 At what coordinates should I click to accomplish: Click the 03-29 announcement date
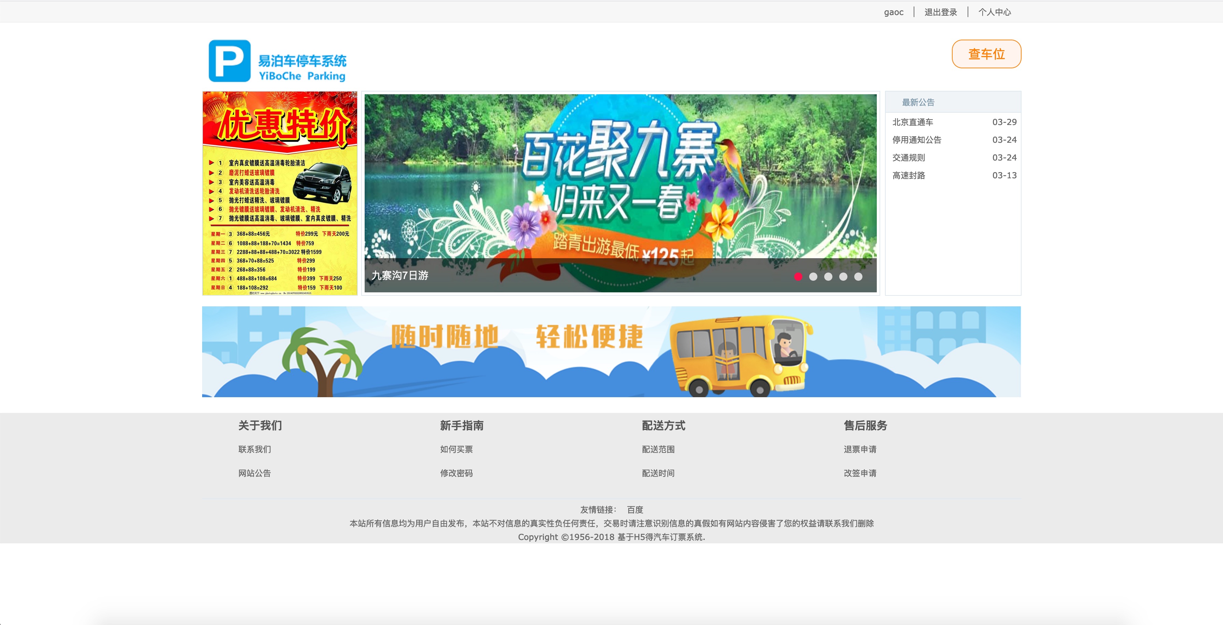[1004, 122]
